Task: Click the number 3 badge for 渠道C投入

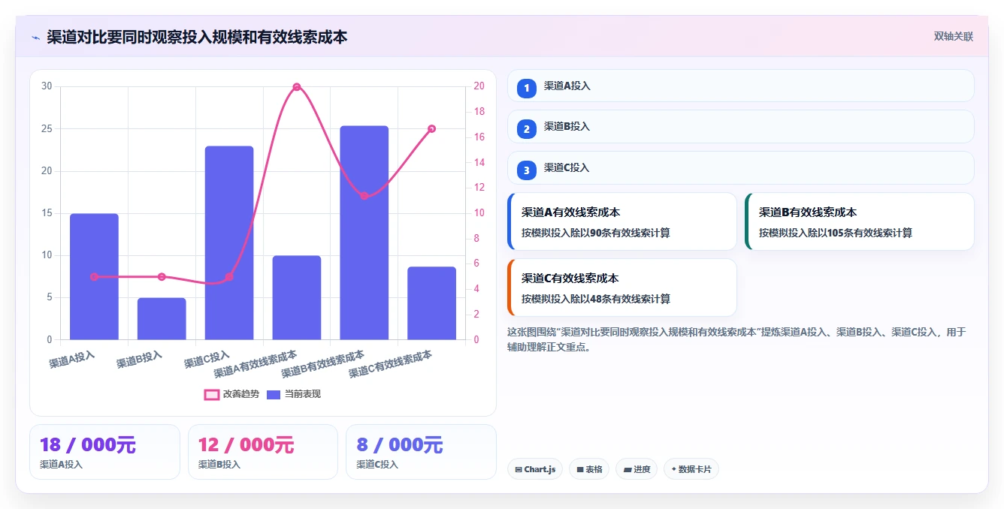Action: [527, 170]
